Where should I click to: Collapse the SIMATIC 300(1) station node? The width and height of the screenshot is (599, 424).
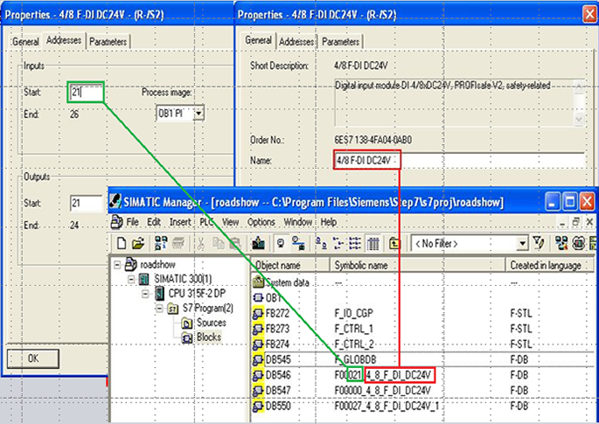coord(131,279)
